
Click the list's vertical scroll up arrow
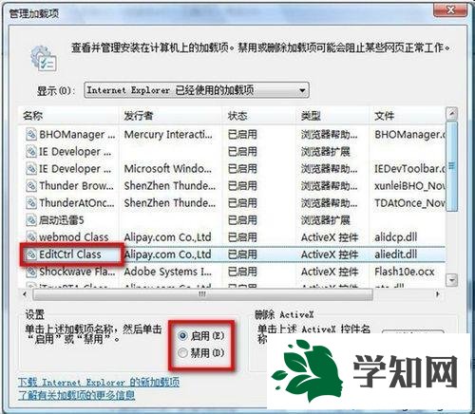click(452, 113)
